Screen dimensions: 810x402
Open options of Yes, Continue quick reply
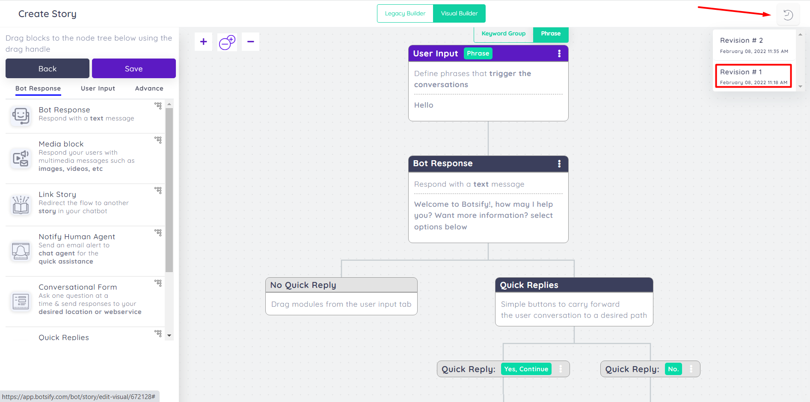coord(561,369)
